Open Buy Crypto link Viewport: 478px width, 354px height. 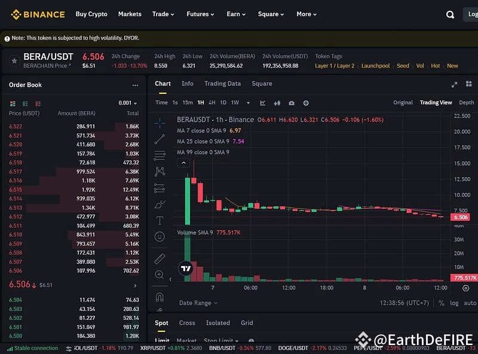coord(91,14)
